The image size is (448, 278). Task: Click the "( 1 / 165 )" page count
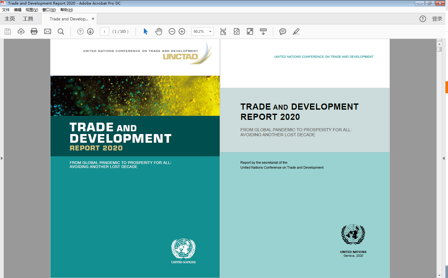120,32
